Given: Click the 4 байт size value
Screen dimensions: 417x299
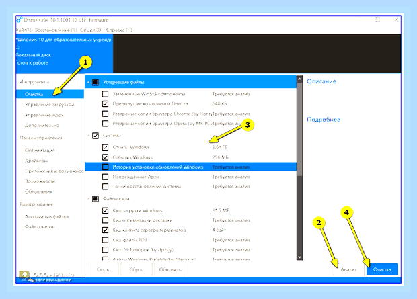Looking at the screenshot, I should click(x=219, y=230).
